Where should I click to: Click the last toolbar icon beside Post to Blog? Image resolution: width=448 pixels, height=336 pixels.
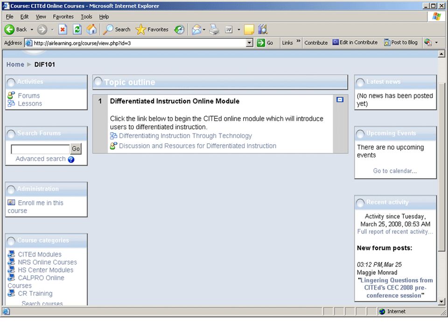click(428, 42)
